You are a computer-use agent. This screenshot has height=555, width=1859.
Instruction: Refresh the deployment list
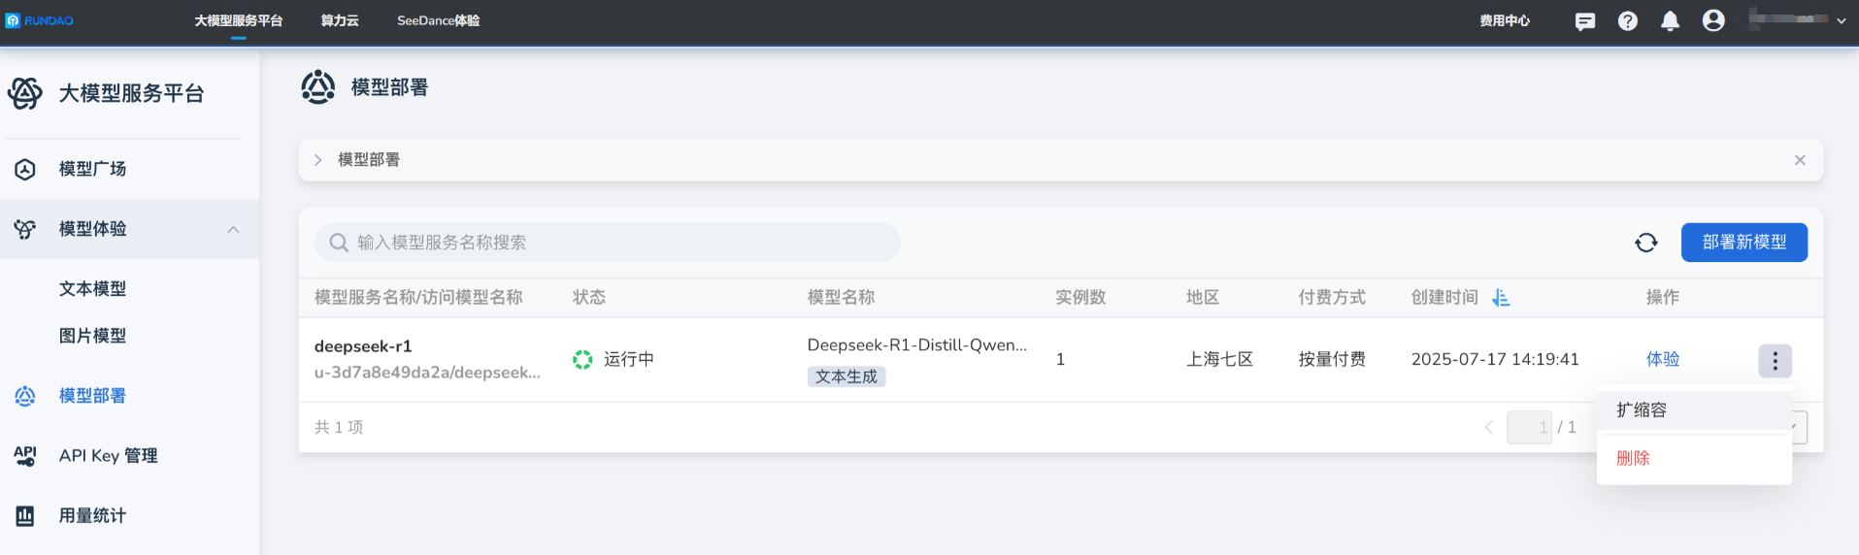pos(1646,243)
